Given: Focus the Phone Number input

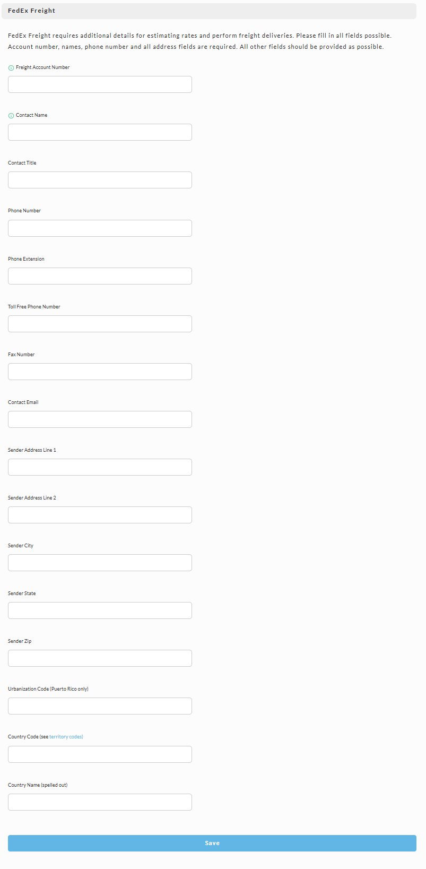Looking at the screenshot, I should (x=100, y=228).
